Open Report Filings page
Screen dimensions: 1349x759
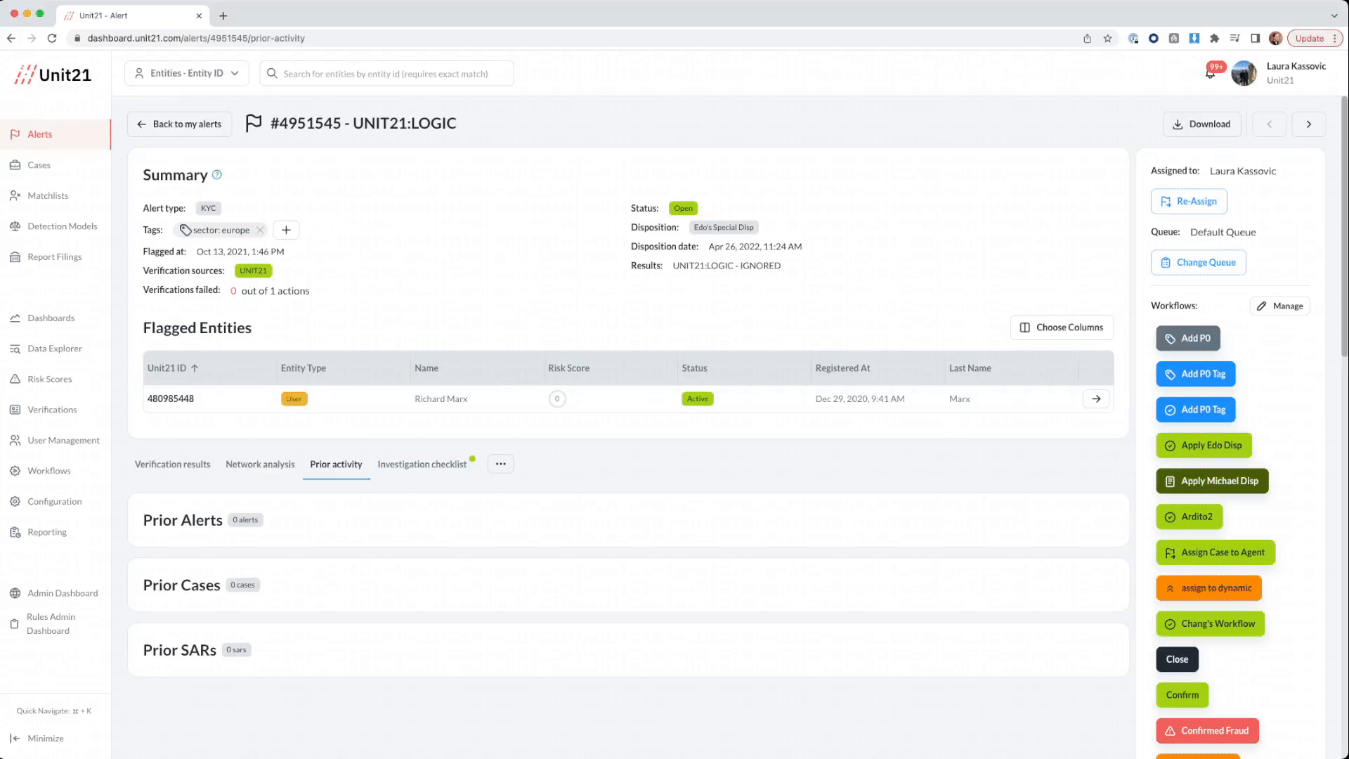point(54,257)
